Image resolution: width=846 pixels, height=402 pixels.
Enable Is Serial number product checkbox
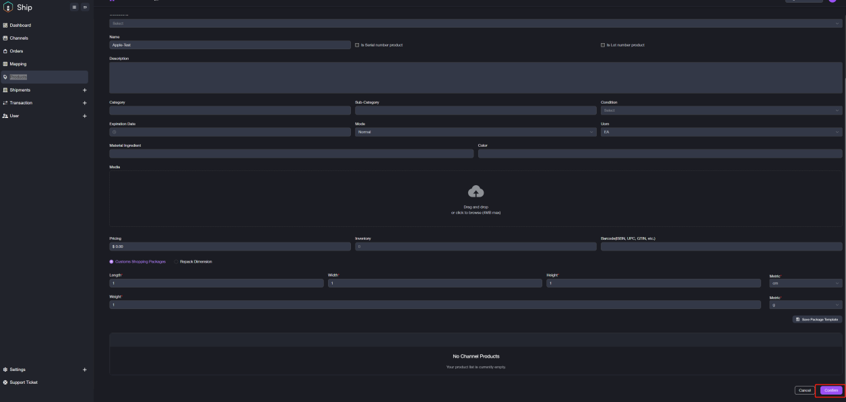357,45
